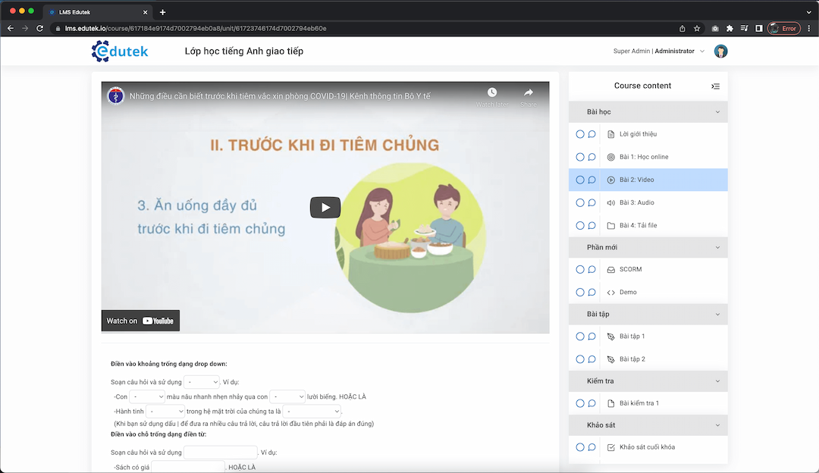
Task: Toggle completion circle for Lời giới thiệu
Action: (x=579, y=134)
